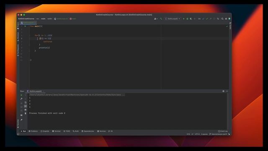Open Favorites tool window stripe on left
Screen dimensions: 268x151
click(18, 124)
